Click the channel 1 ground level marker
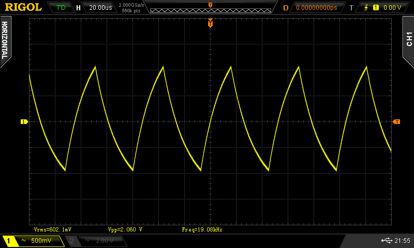 (x=24, y=121)
